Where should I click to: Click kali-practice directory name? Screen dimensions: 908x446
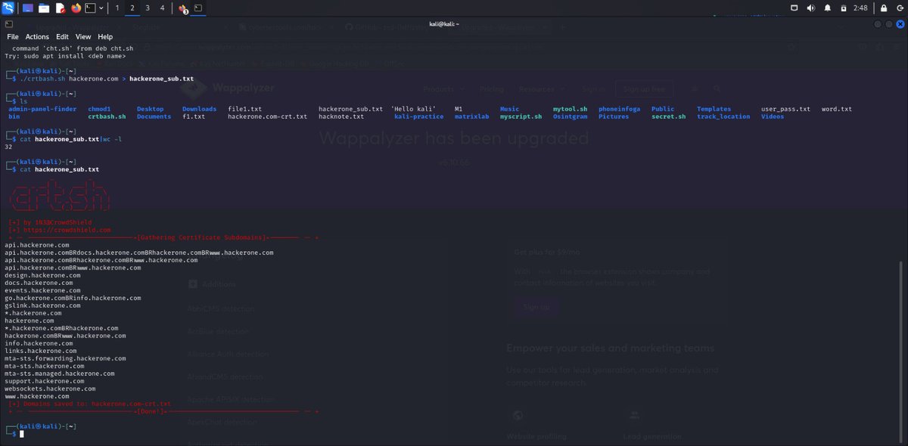click(x=418, y=116)
